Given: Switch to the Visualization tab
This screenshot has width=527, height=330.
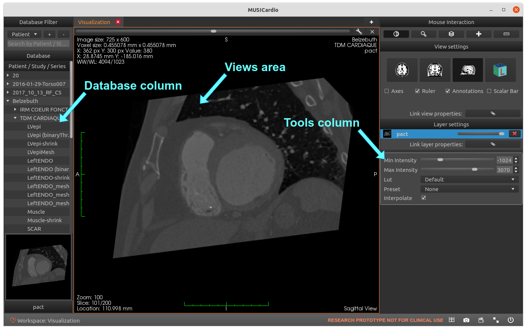Looking at the screenshot, I should (x=94, y=22).
